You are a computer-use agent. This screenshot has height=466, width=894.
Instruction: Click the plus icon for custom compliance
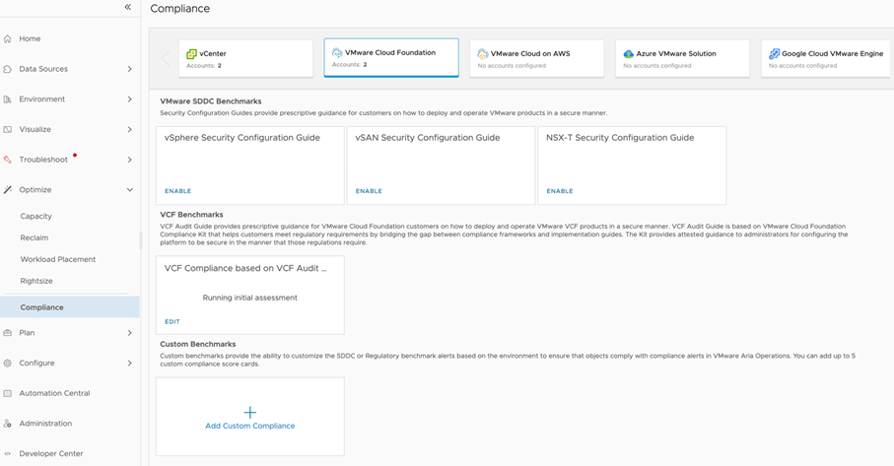pyautogui.click(x=249, y=412)
